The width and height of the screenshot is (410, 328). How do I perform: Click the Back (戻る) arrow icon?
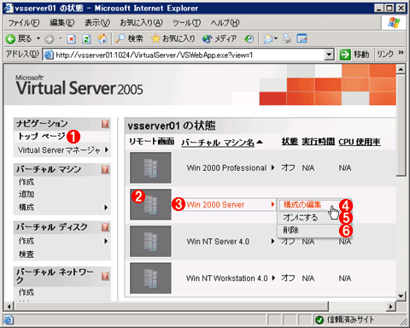click(10, 38)
